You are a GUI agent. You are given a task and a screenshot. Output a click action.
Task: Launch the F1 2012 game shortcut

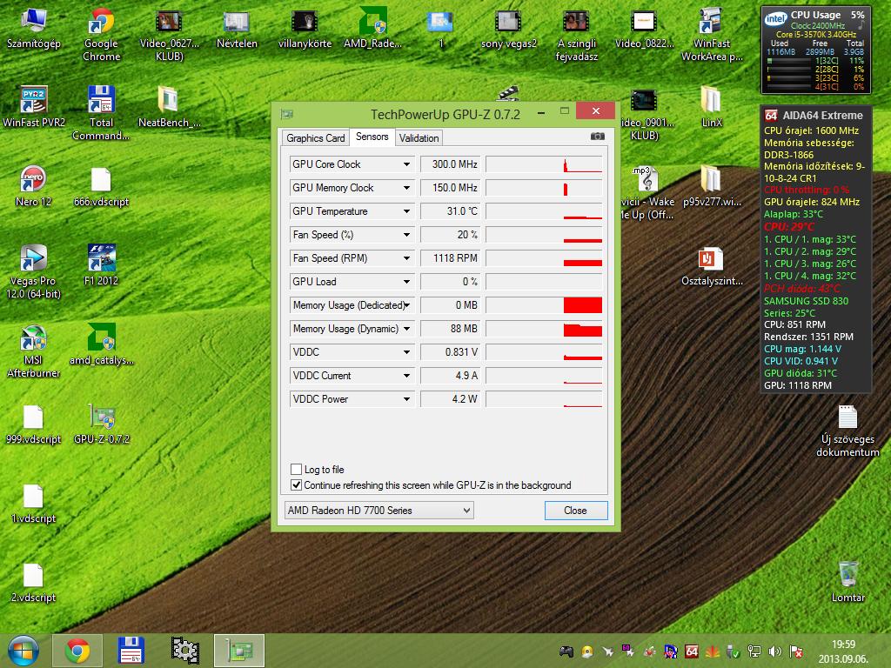coord(101,265)
